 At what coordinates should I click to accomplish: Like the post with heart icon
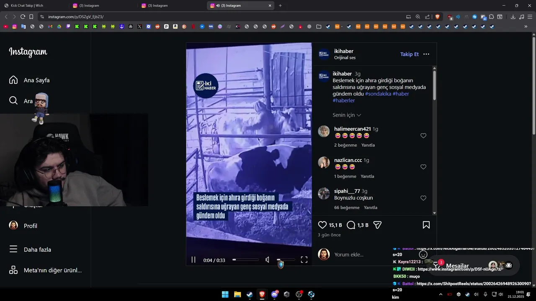322,225
